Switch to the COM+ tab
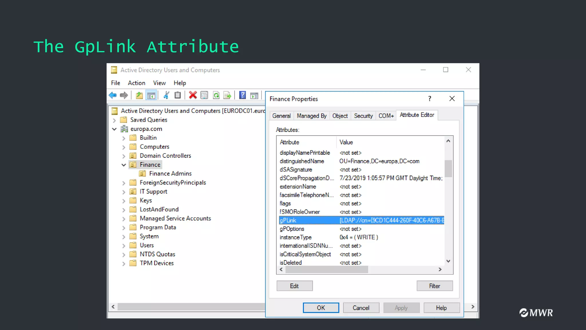 click(386, 116)
